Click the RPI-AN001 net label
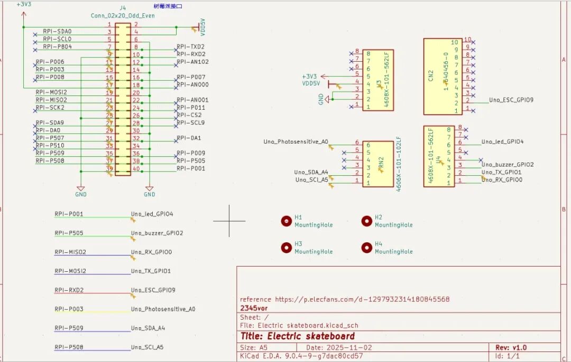 click(x=193, y=100)
